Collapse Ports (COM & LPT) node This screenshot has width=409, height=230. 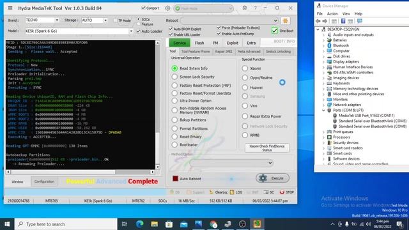(323, 111)
